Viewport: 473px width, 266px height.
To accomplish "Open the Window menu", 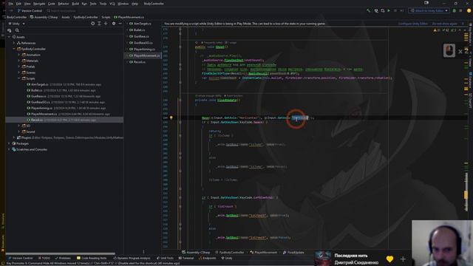I will coord(123,4).
